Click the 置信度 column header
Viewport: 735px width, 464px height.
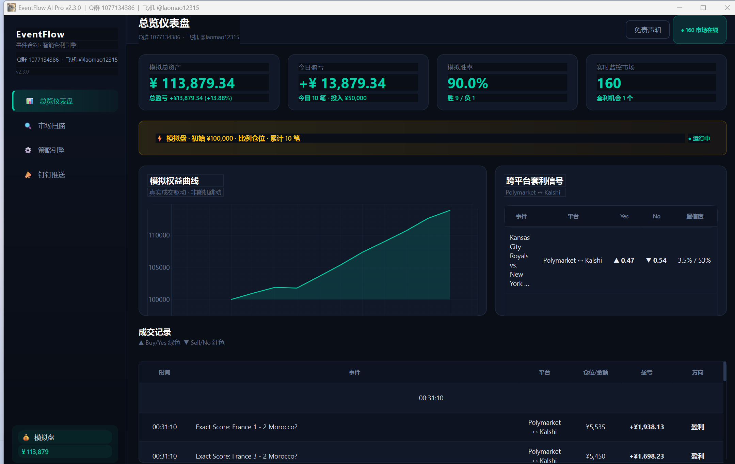pos(695,216)
